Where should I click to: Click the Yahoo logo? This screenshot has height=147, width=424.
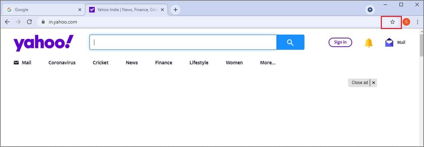[44, 43]
